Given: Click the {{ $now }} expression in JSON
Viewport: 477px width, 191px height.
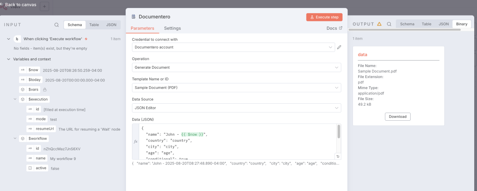Looking at the screenshot, I should [192, 135].
